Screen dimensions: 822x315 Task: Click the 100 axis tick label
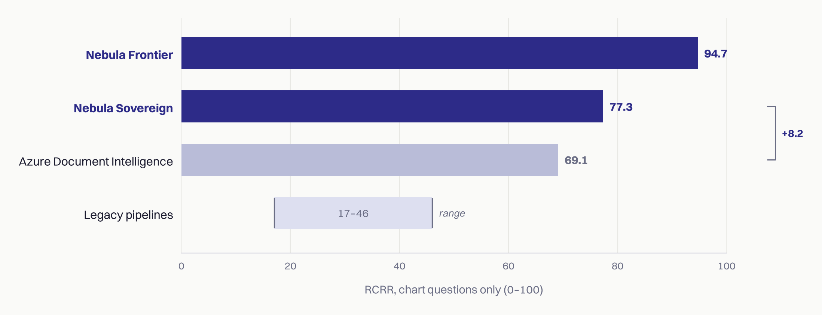coord(727,266)
